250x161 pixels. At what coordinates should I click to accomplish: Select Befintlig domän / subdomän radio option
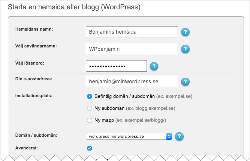coord(90,96)
